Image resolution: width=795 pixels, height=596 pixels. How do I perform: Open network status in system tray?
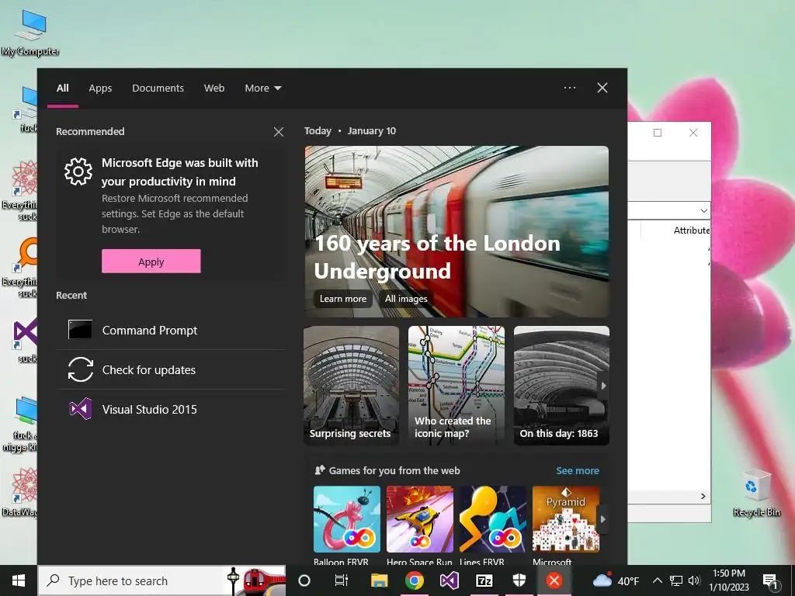tap(676, 580)
